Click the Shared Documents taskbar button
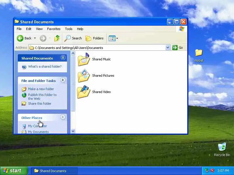 pos(54,171)
